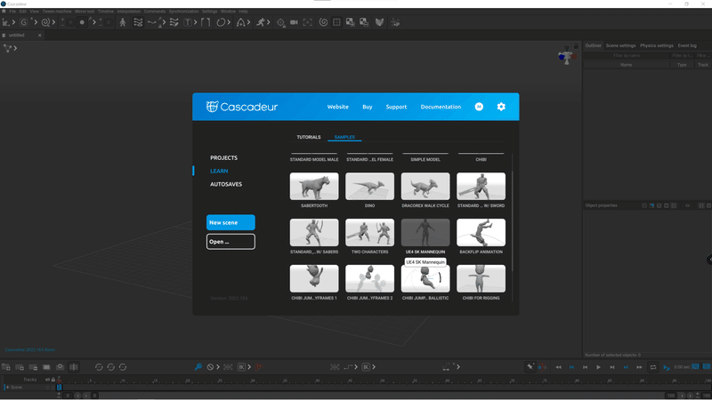Viewport: 712px width, 400px height.
Task: Switch to the Physics settings tab
Action: (x=656, y=45)
